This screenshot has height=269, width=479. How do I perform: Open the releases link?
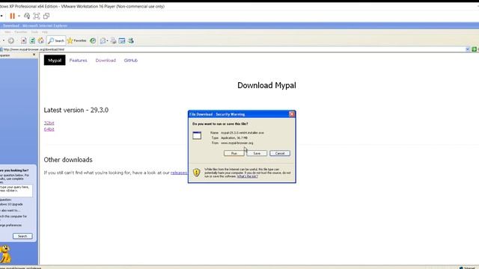pos(179,173)
